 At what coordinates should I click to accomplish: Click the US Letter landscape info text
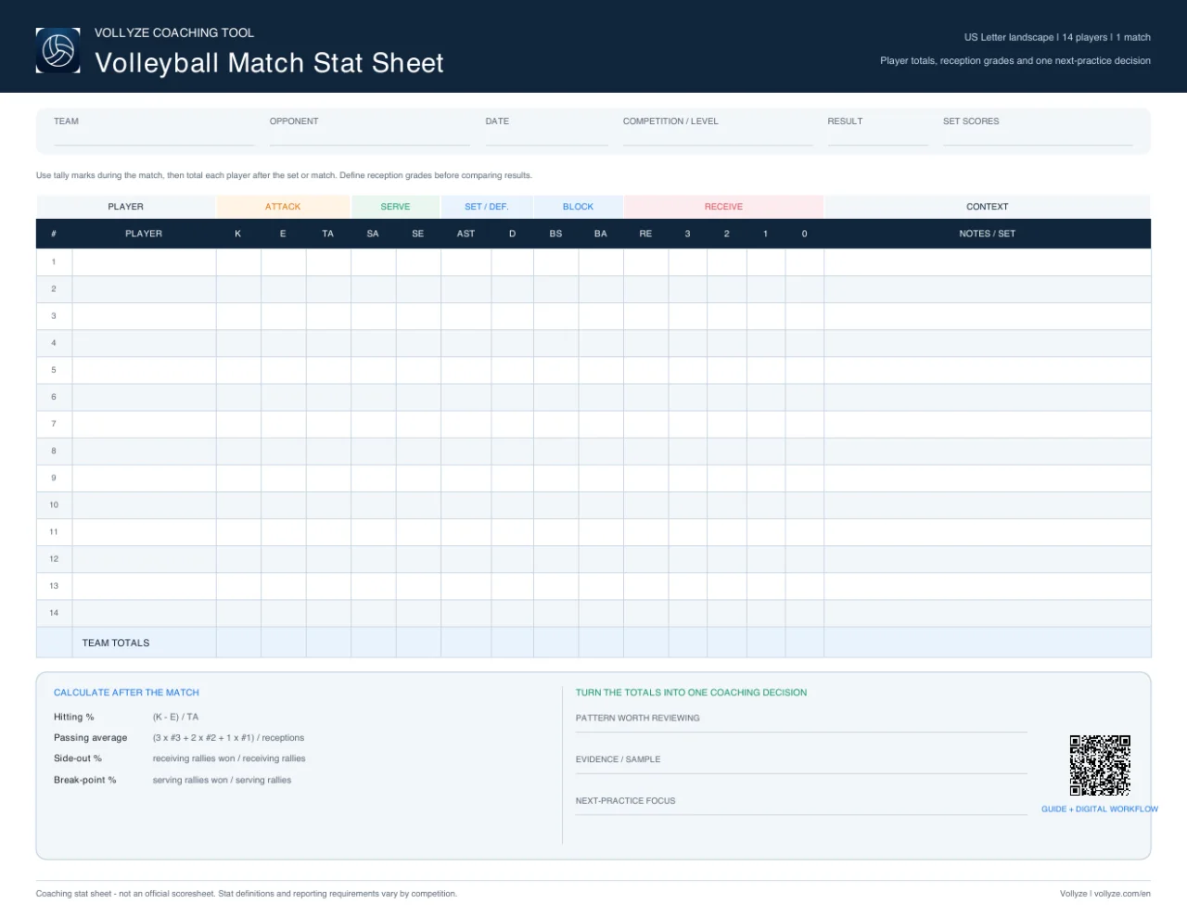1057,38
